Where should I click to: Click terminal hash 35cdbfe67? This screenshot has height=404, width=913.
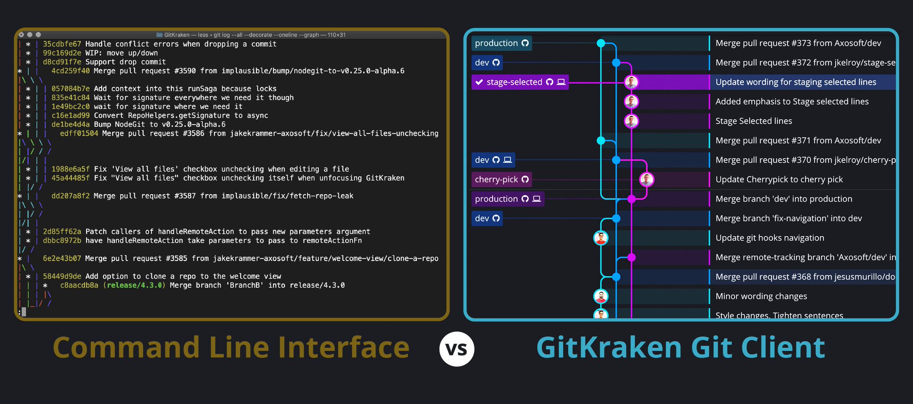pos(62,44)
